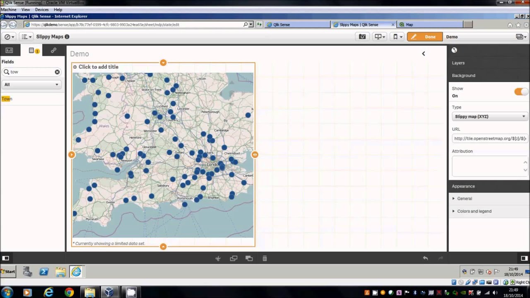Viewport: 530px width, 298px height.
Task: Go back in Internet Explorer
Action: 4,25
